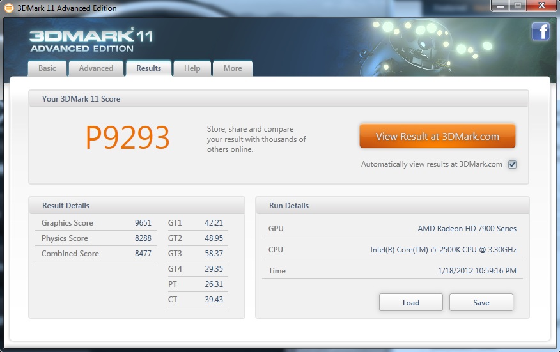This screenshot has width=560, height=352.
Task: Open the More tab
Action: point(233,68)
